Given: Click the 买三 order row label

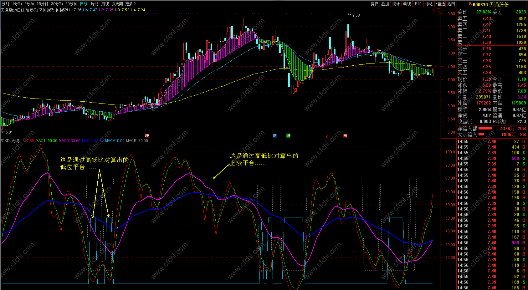Looking at the screenshot, I should coord(462,61).
